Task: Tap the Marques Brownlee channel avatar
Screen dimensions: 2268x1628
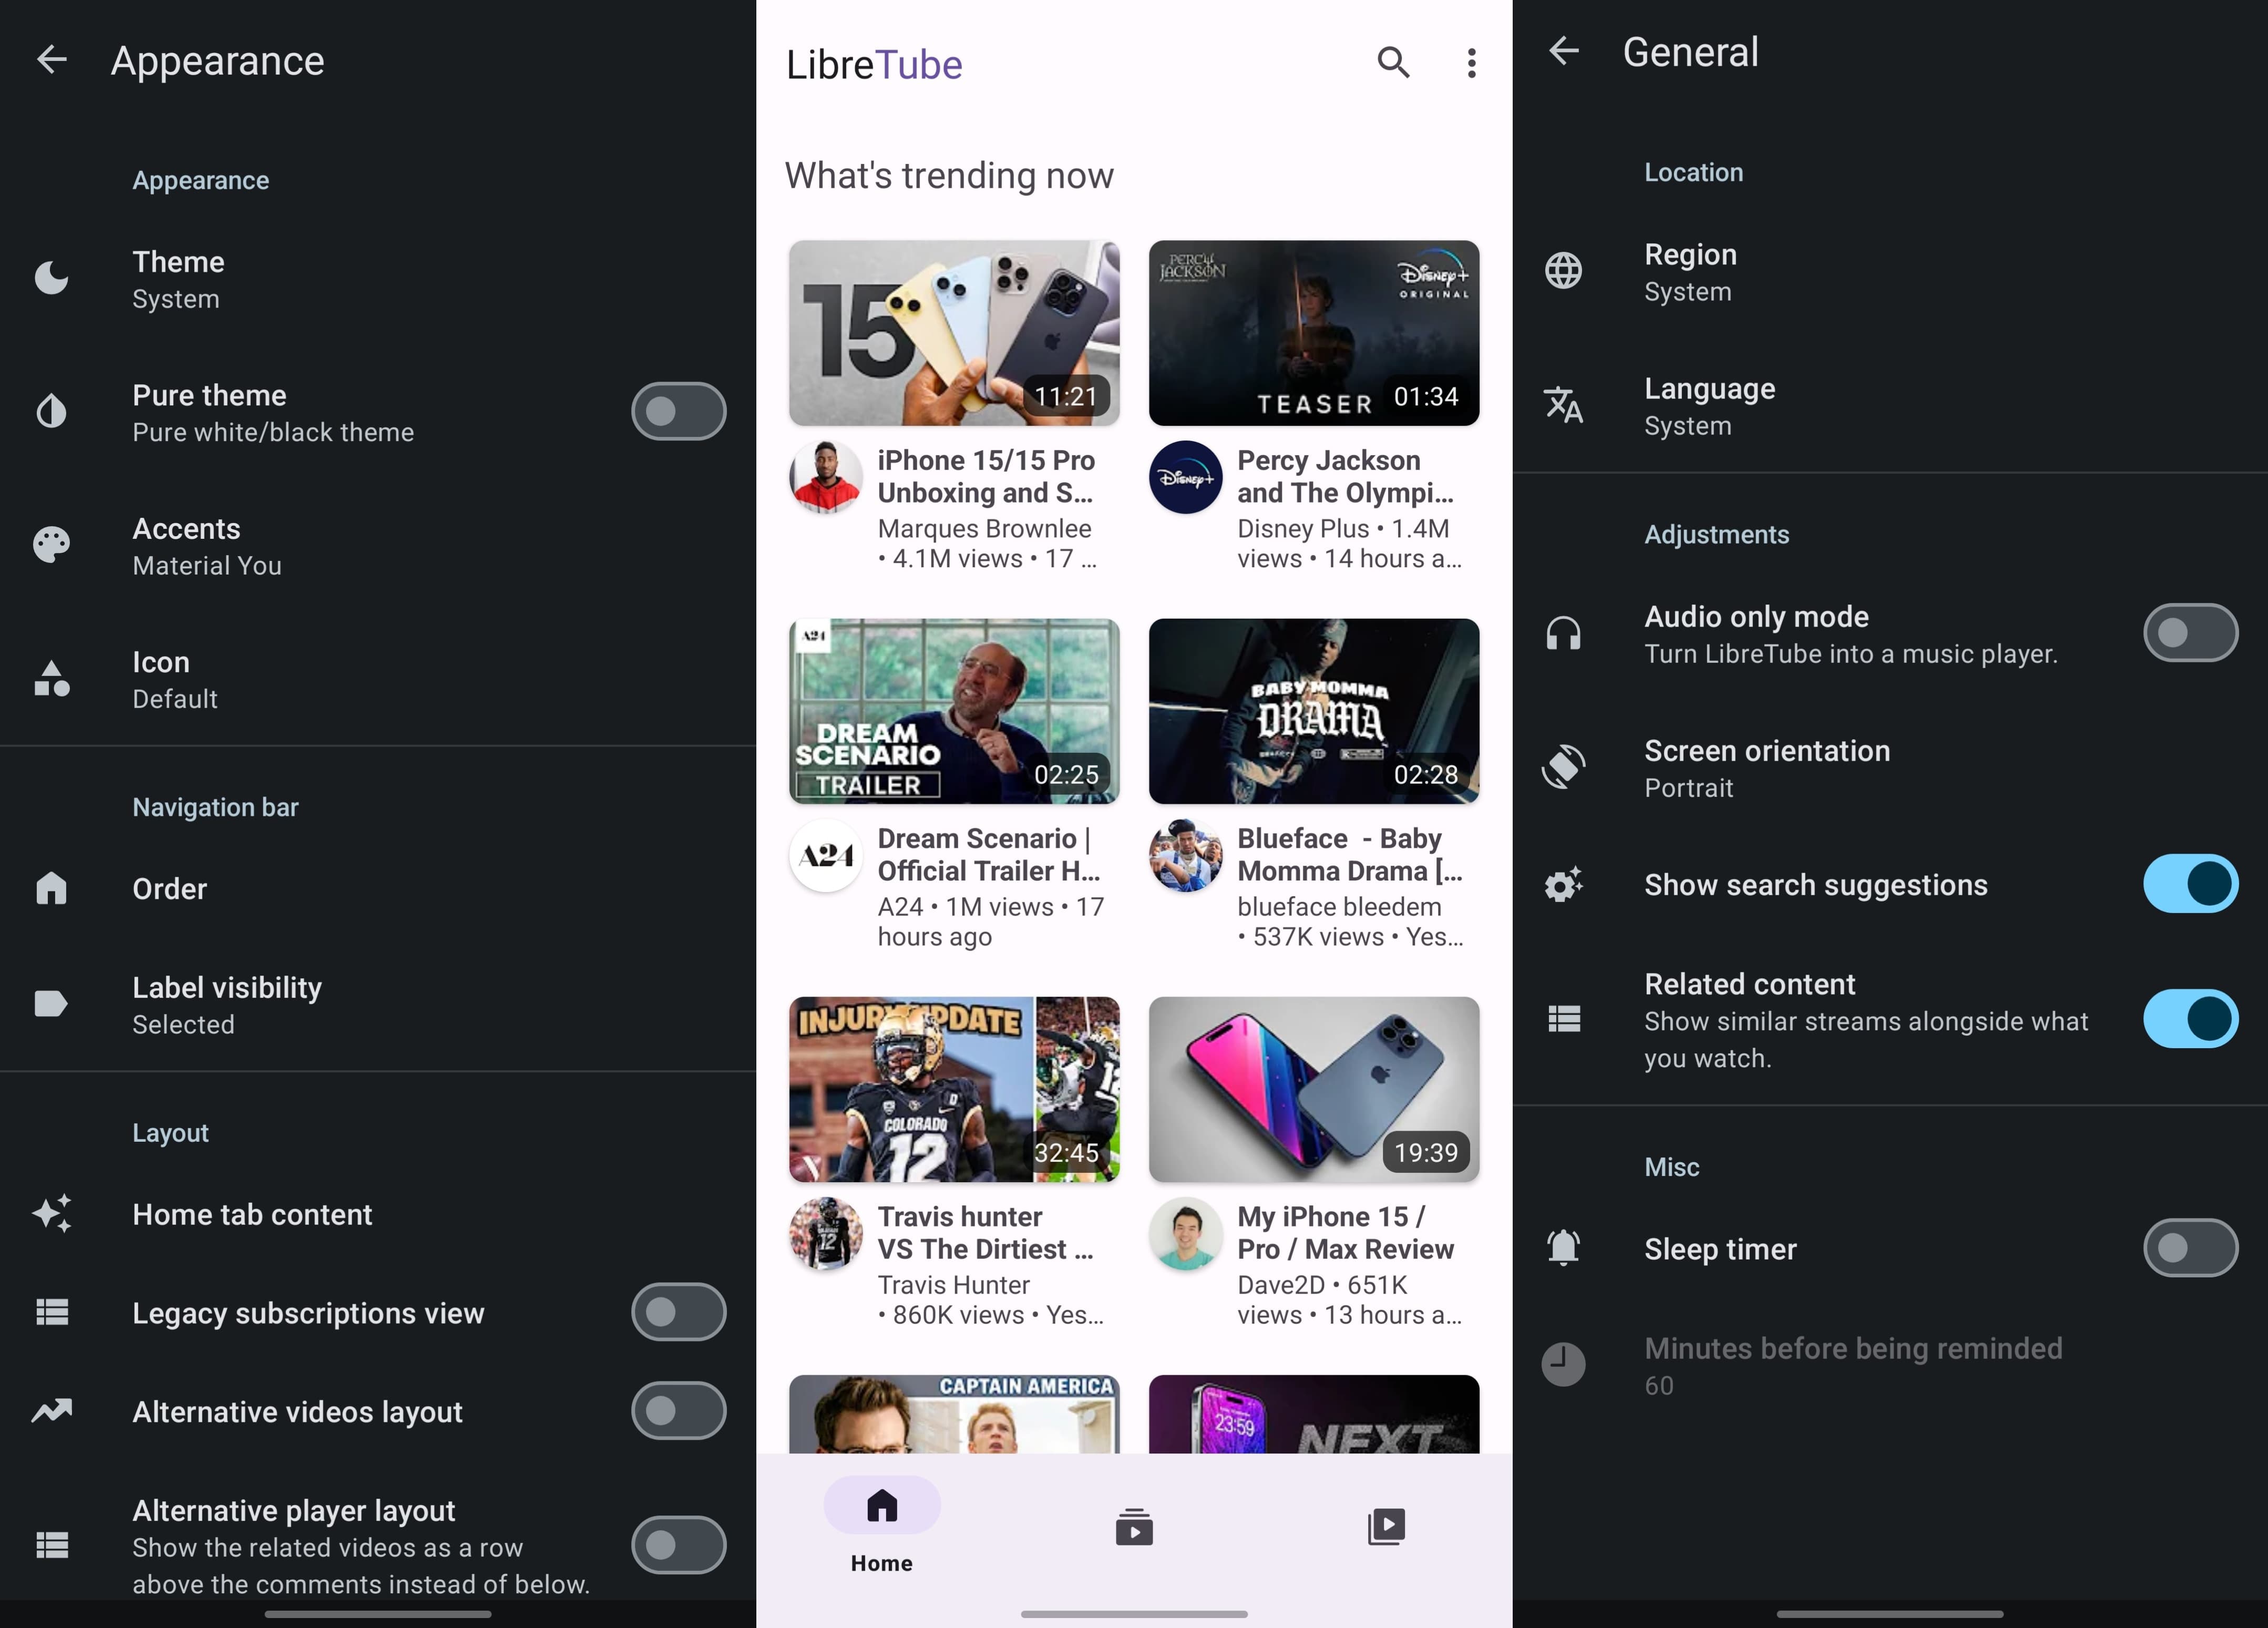Action: pos(825,477)
